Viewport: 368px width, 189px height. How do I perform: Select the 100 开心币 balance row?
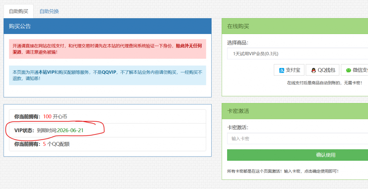coord(107,116)
